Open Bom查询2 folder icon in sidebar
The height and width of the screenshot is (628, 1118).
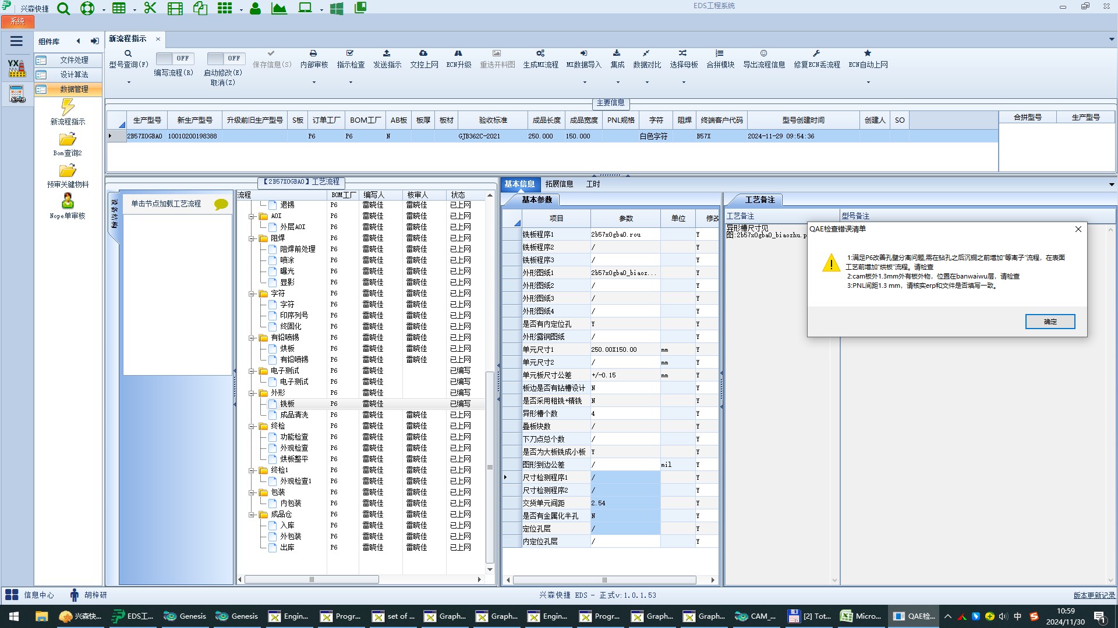pos(68,140)
